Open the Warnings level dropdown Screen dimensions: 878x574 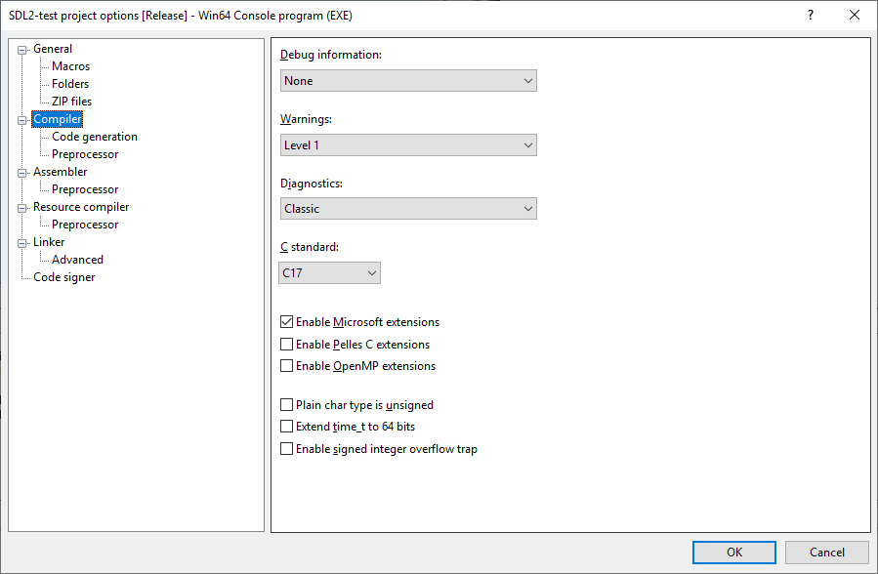coord(408,144)
